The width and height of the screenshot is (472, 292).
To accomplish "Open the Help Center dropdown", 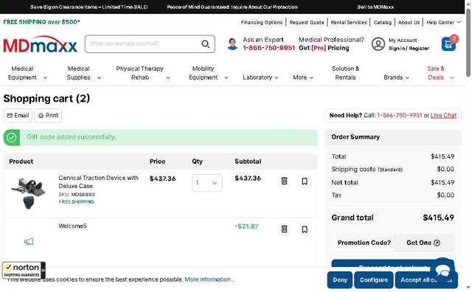I will point(443,22).
